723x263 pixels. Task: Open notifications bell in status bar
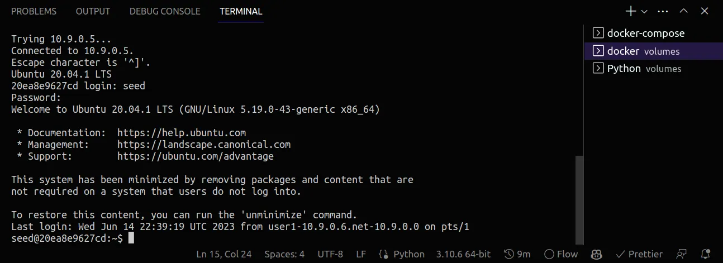tap(706, 255)
